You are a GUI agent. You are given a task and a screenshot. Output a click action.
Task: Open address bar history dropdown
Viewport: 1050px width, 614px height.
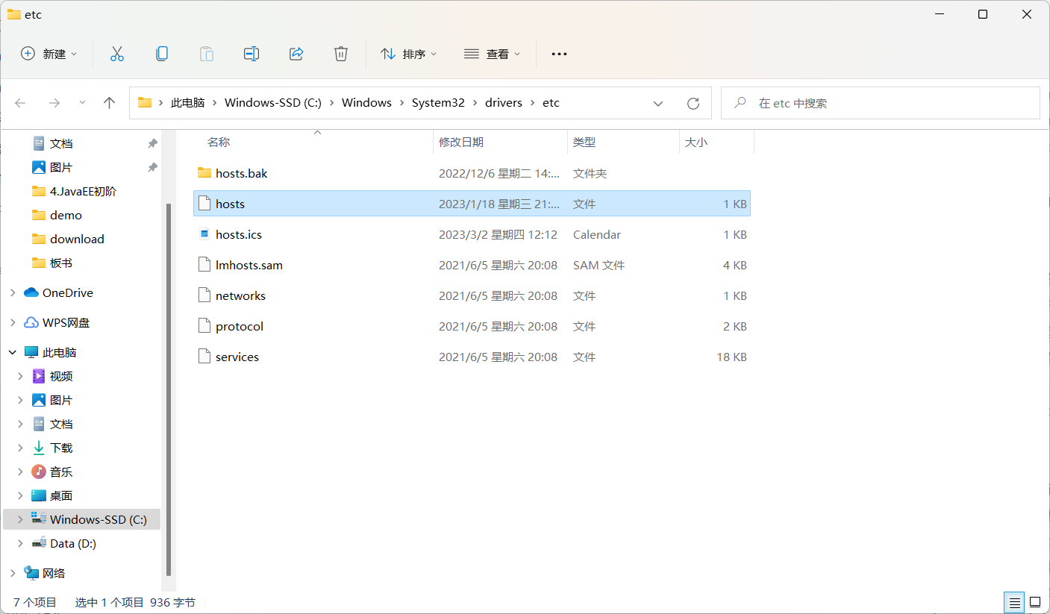(658, 103)
